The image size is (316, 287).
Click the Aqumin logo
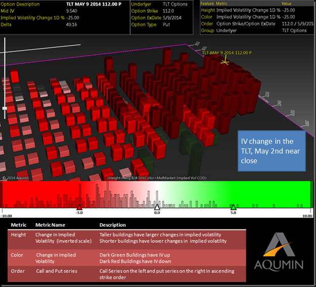click(279, 251)
